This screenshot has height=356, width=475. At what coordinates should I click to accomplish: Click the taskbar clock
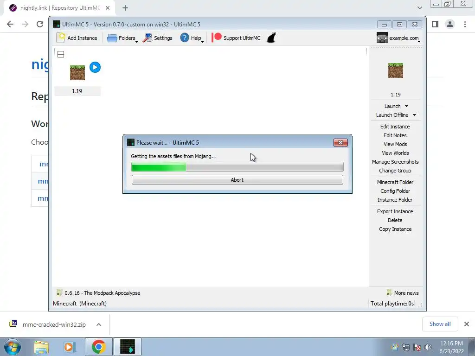click(451, 347)
